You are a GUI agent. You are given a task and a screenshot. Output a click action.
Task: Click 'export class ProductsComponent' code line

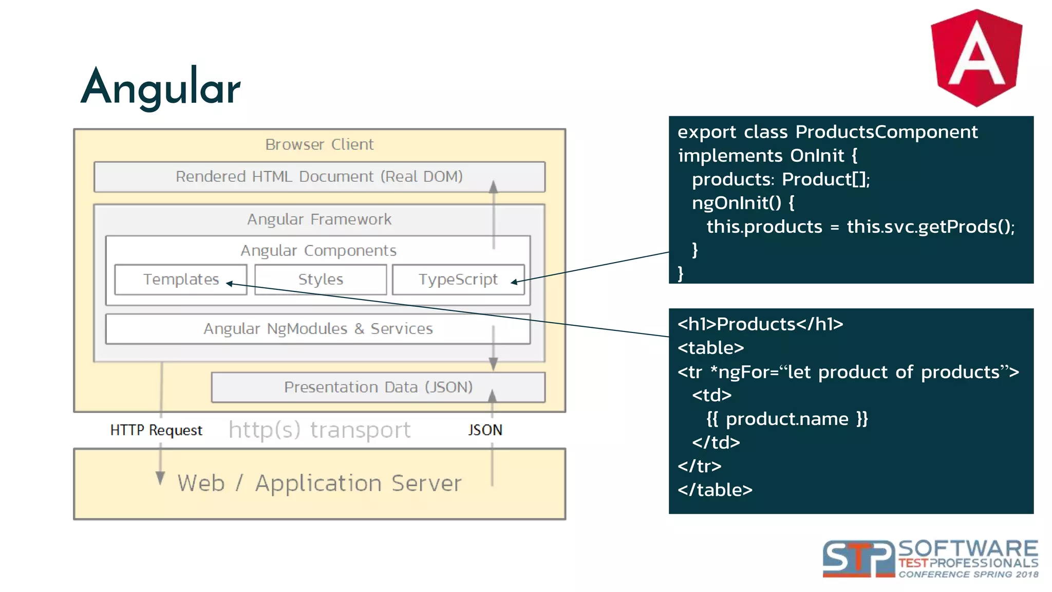(828, 132)
